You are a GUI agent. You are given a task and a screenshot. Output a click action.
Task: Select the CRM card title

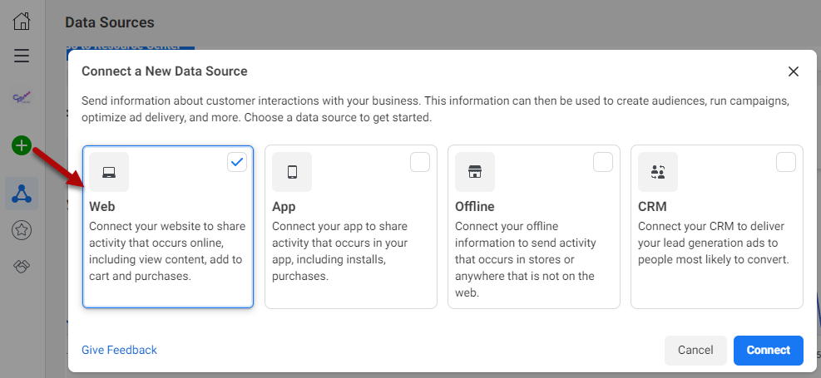point(652,207)
